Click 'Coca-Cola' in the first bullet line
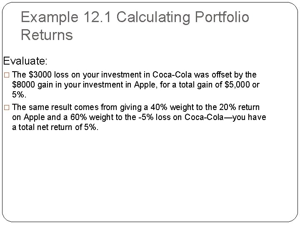 [x=172, y=75]
